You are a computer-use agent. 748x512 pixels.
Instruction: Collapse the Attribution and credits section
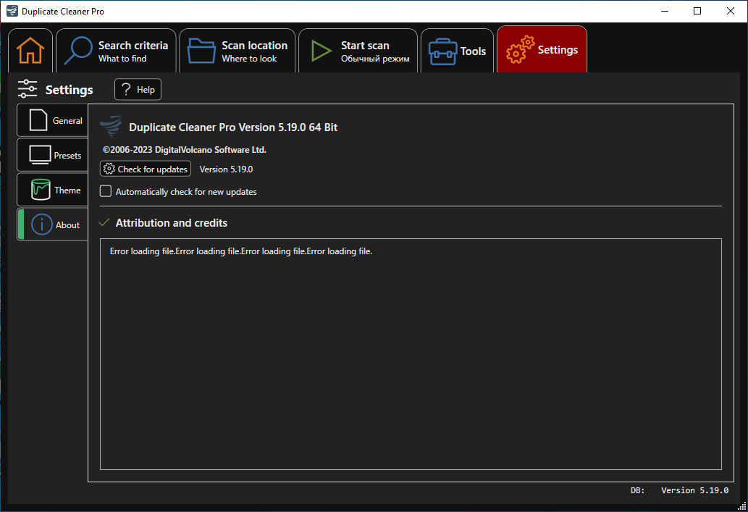tap(104, 222)
